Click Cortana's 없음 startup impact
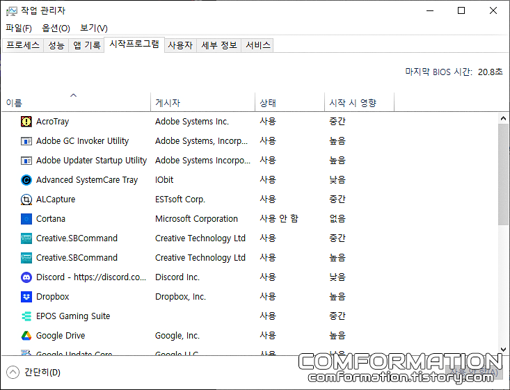The image size is (510, 390). pos(337,219)
